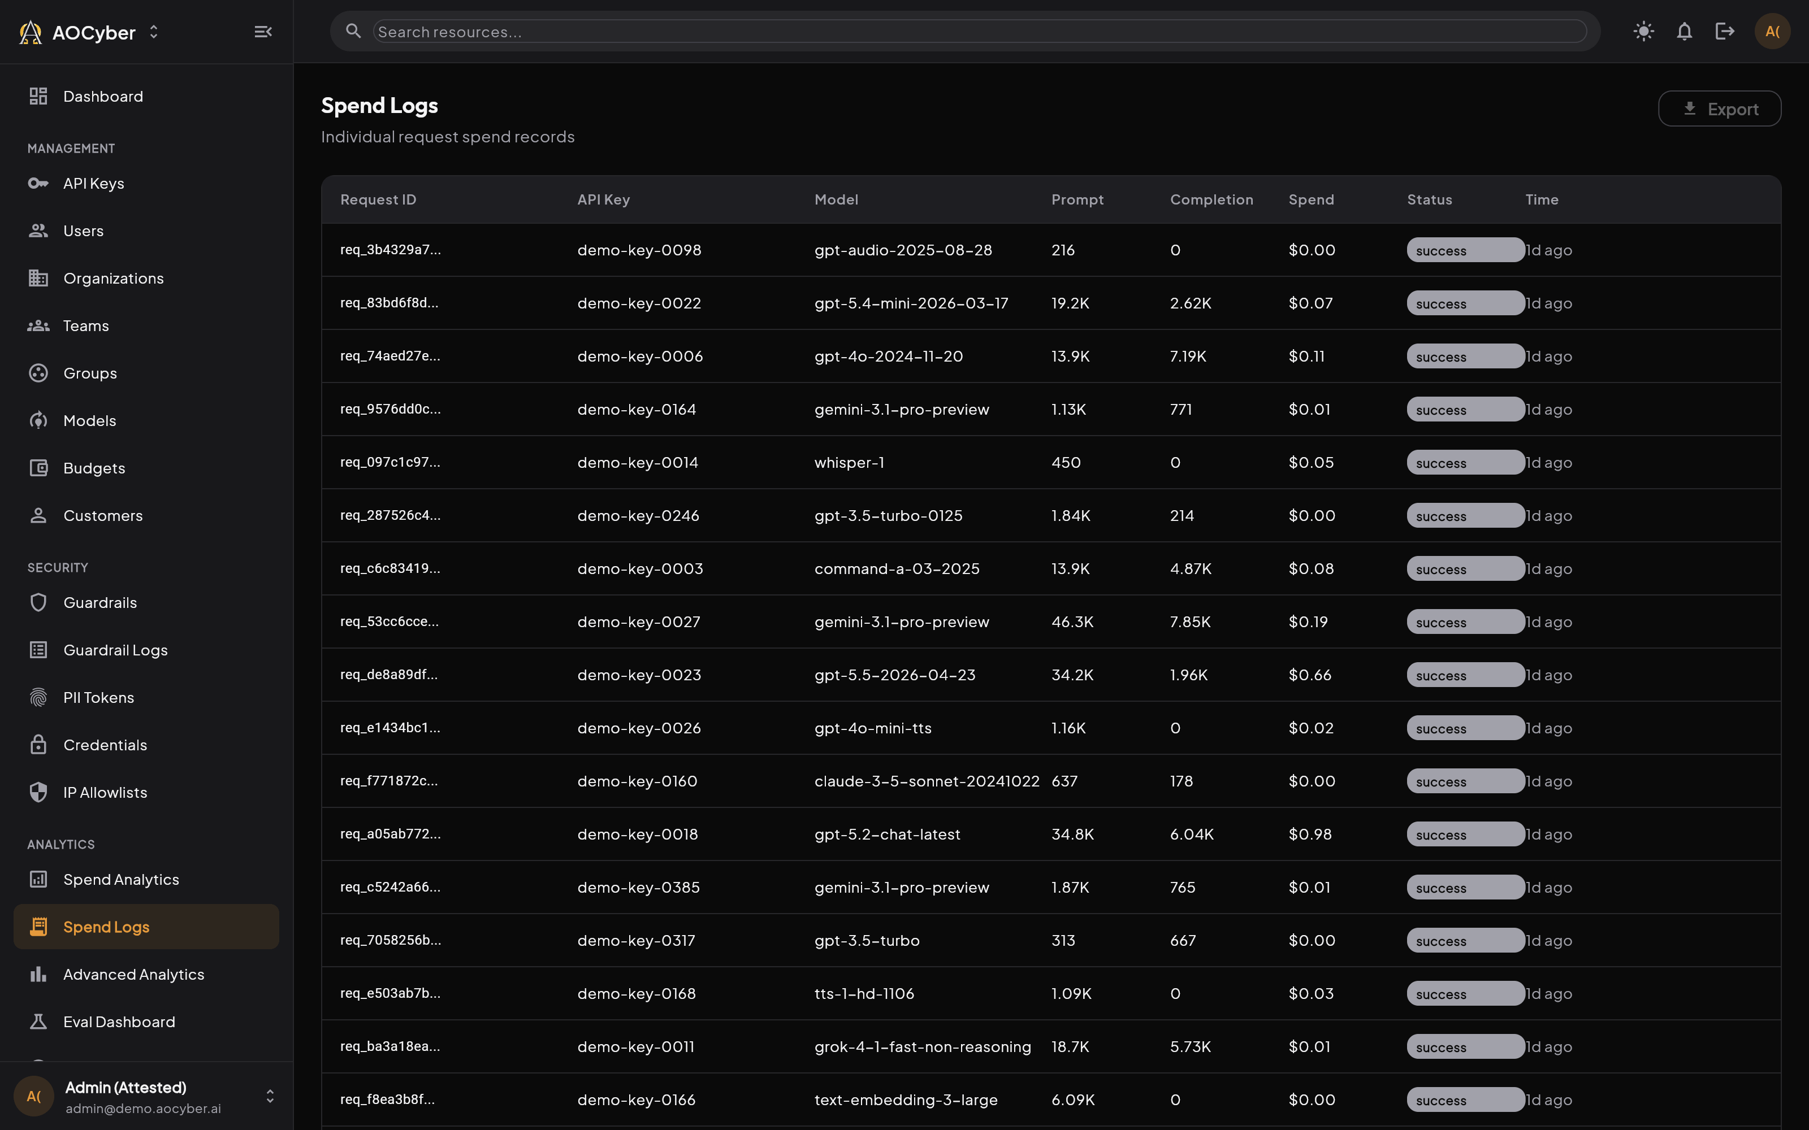Open the top-right user avatar
The image size is (1809, 1130).
[x=1772, y=32]
